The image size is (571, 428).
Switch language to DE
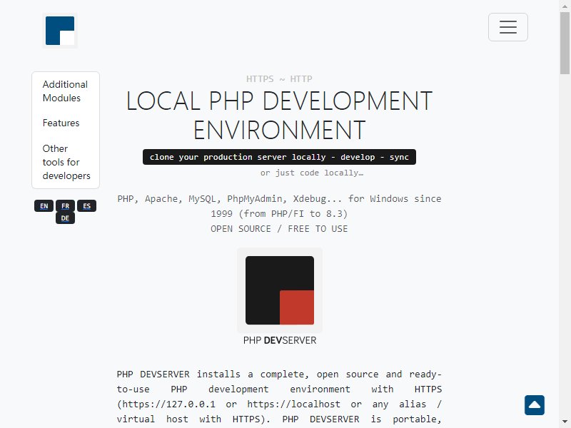click(65, 218)
